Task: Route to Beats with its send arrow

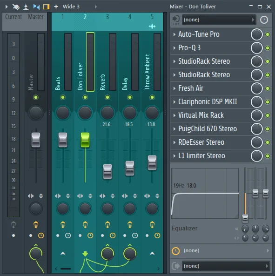Action: 63,253
